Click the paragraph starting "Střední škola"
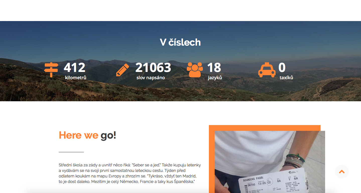Screen dimensions: 361x193 coord(130,173)
